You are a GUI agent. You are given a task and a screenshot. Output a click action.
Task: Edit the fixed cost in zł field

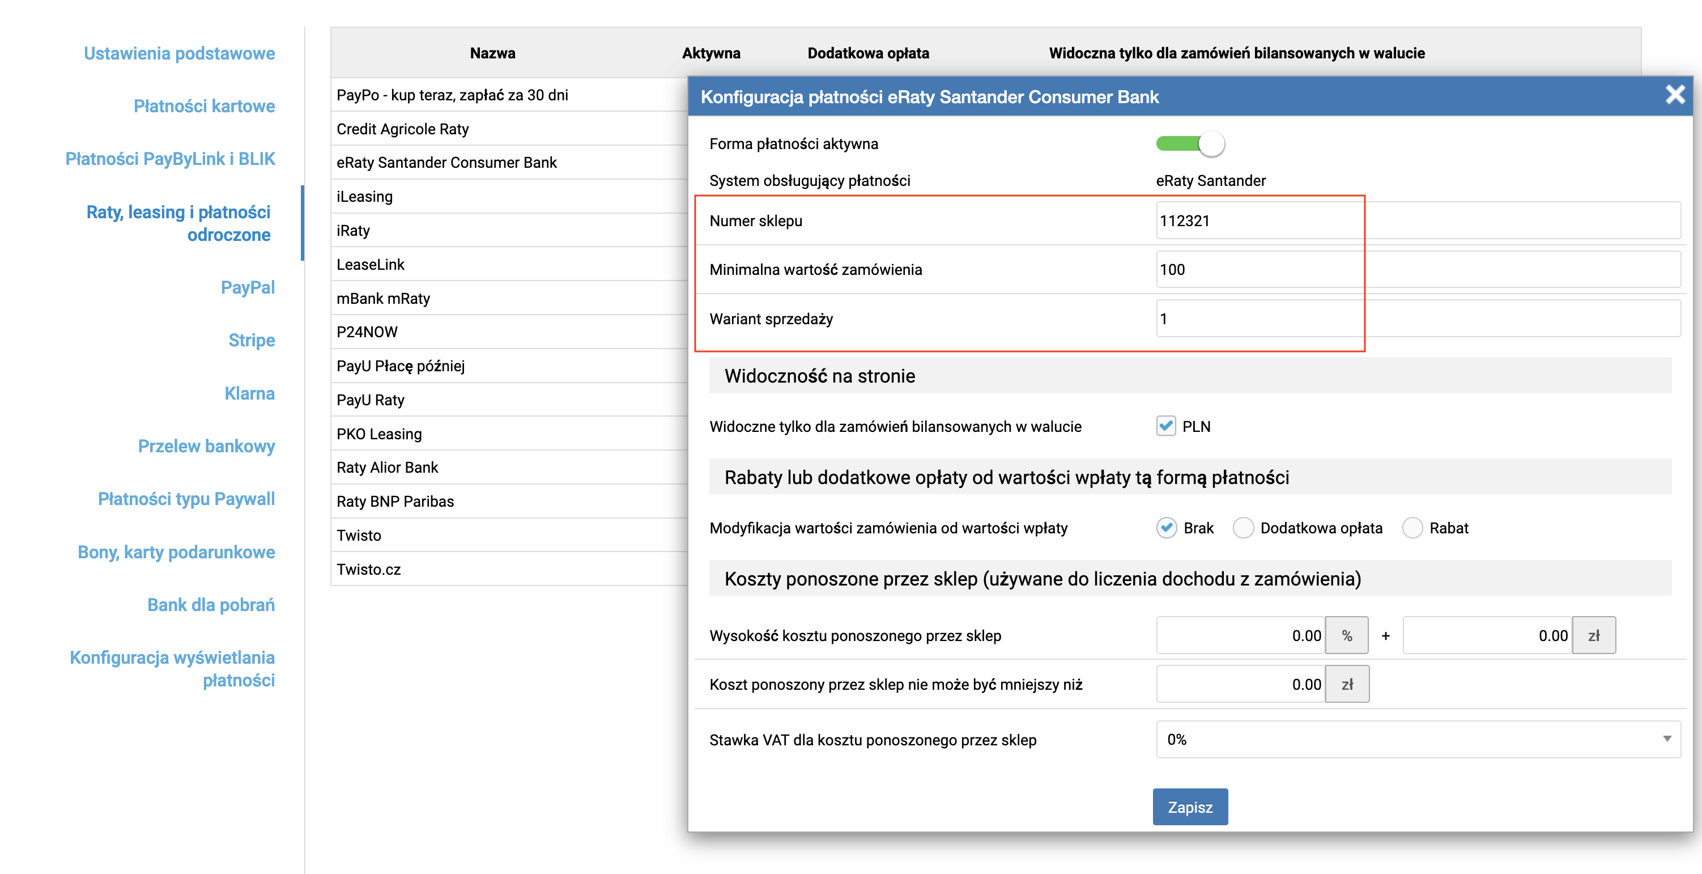click(1487, 635)
